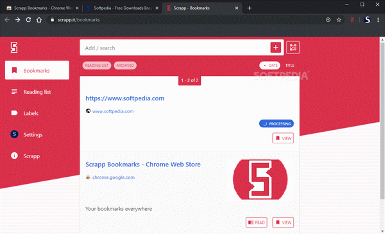The image size is (385, 234).
Task: Close the Softpedia tab
Action: tap(157, 8)
